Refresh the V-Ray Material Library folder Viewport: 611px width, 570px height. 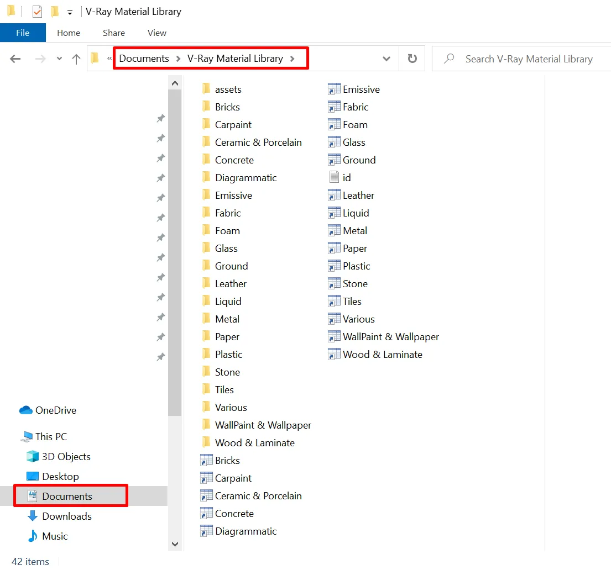(x=412, y=59)
